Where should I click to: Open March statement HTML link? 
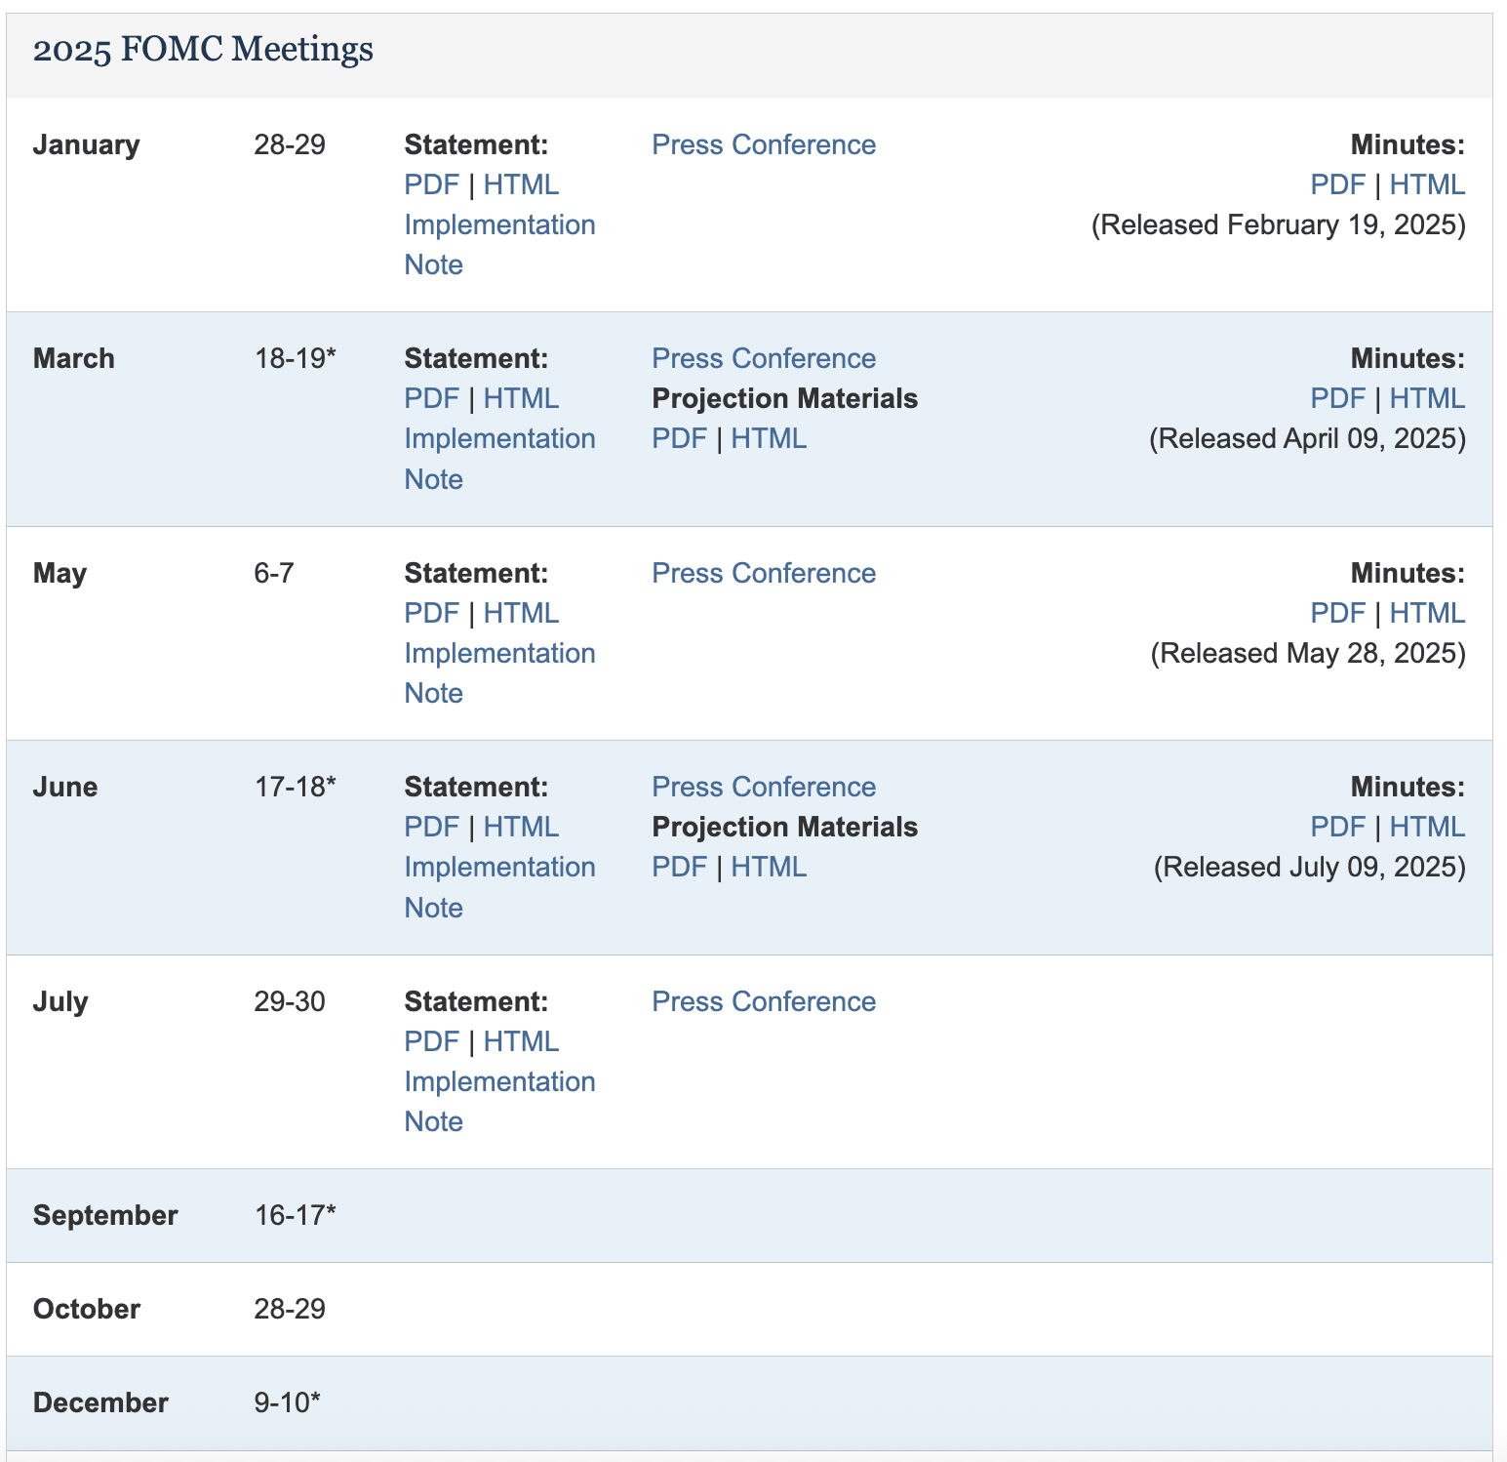(x=521, y=398)
